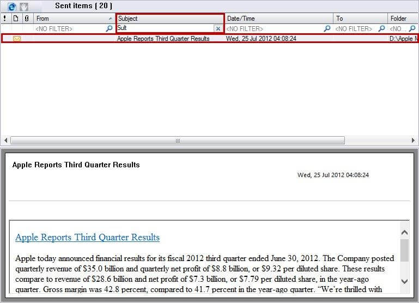Click the envelope icon of the email row
Viewport: 419px width, 303px height.
17,39
